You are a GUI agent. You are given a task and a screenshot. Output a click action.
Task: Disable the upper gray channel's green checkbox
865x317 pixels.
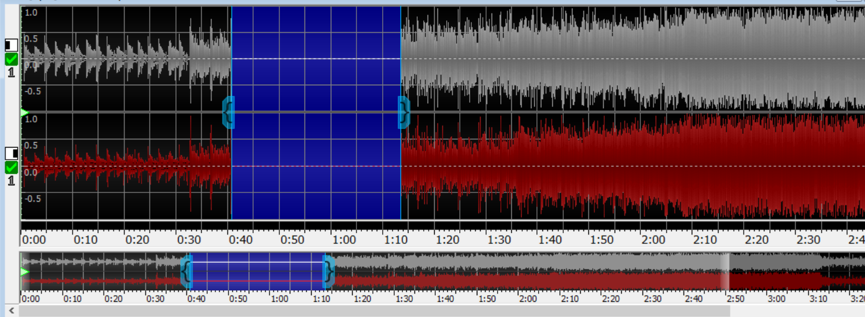click(11, 59)
